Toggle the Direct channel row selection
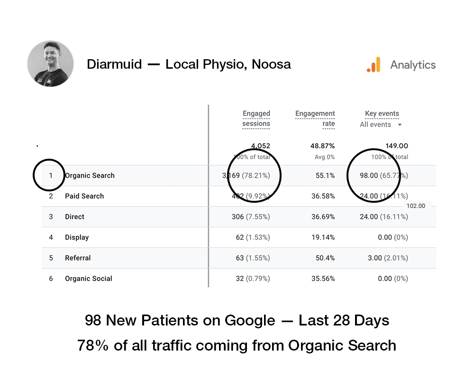This screenshot has width=474, height=379. pos(74,217)
